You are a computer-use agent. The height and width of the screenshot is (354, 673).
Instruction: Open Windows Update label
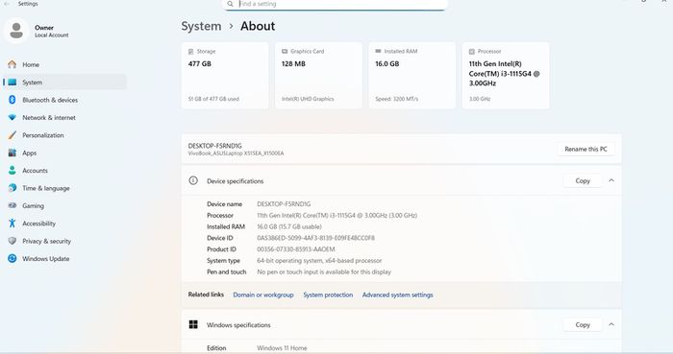tap(46, 258)
